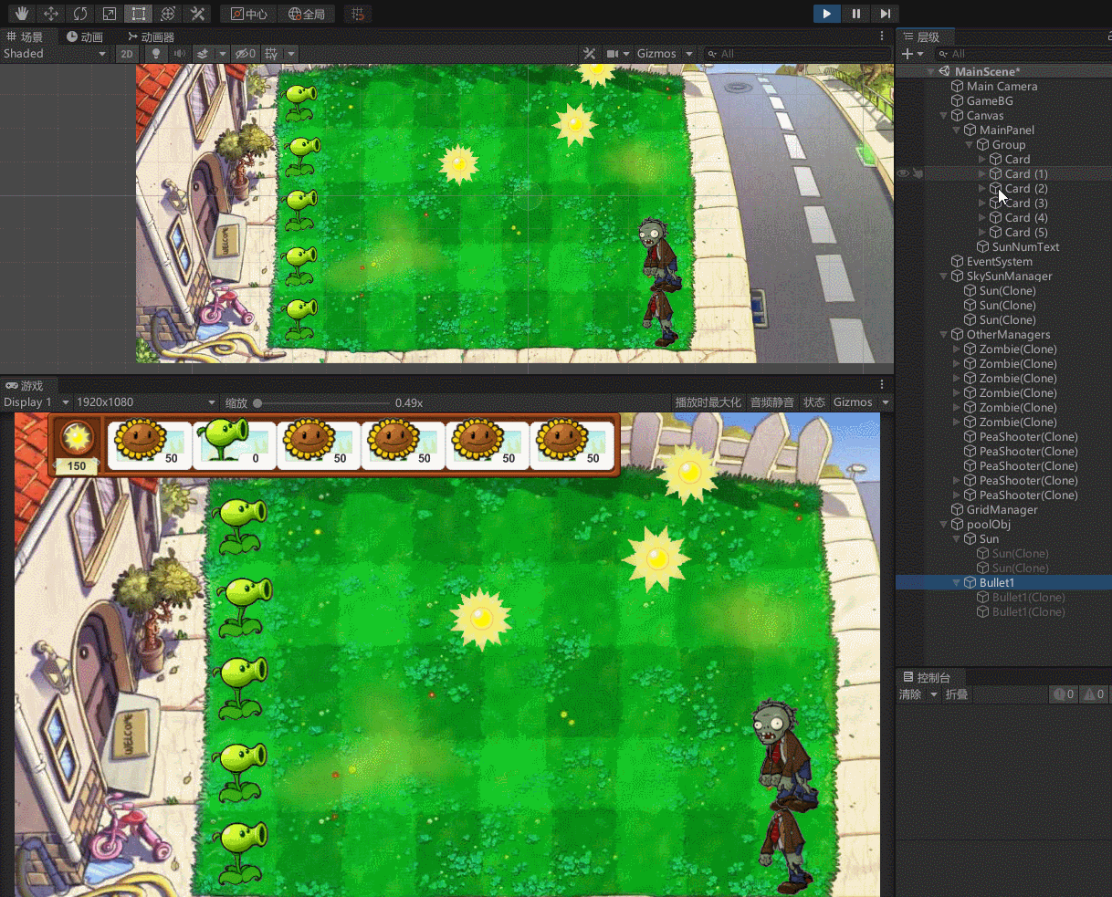This screenshot has height=897, width=1112.
Task: Toggle 2D view mode in Scene
Action: pos(127,54)
